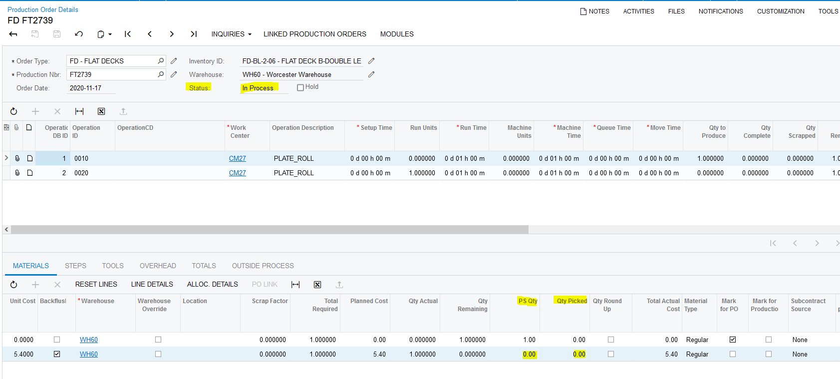Click the pencil icon beside Inventory ID

coord(371,61)
